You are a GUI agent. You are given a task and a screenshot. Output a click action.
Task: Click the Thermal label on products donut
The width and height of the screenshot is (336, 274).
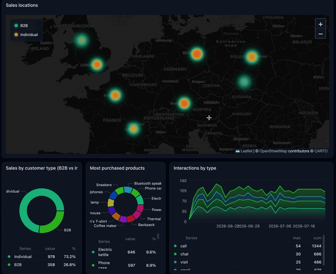(x=154, y=219)
